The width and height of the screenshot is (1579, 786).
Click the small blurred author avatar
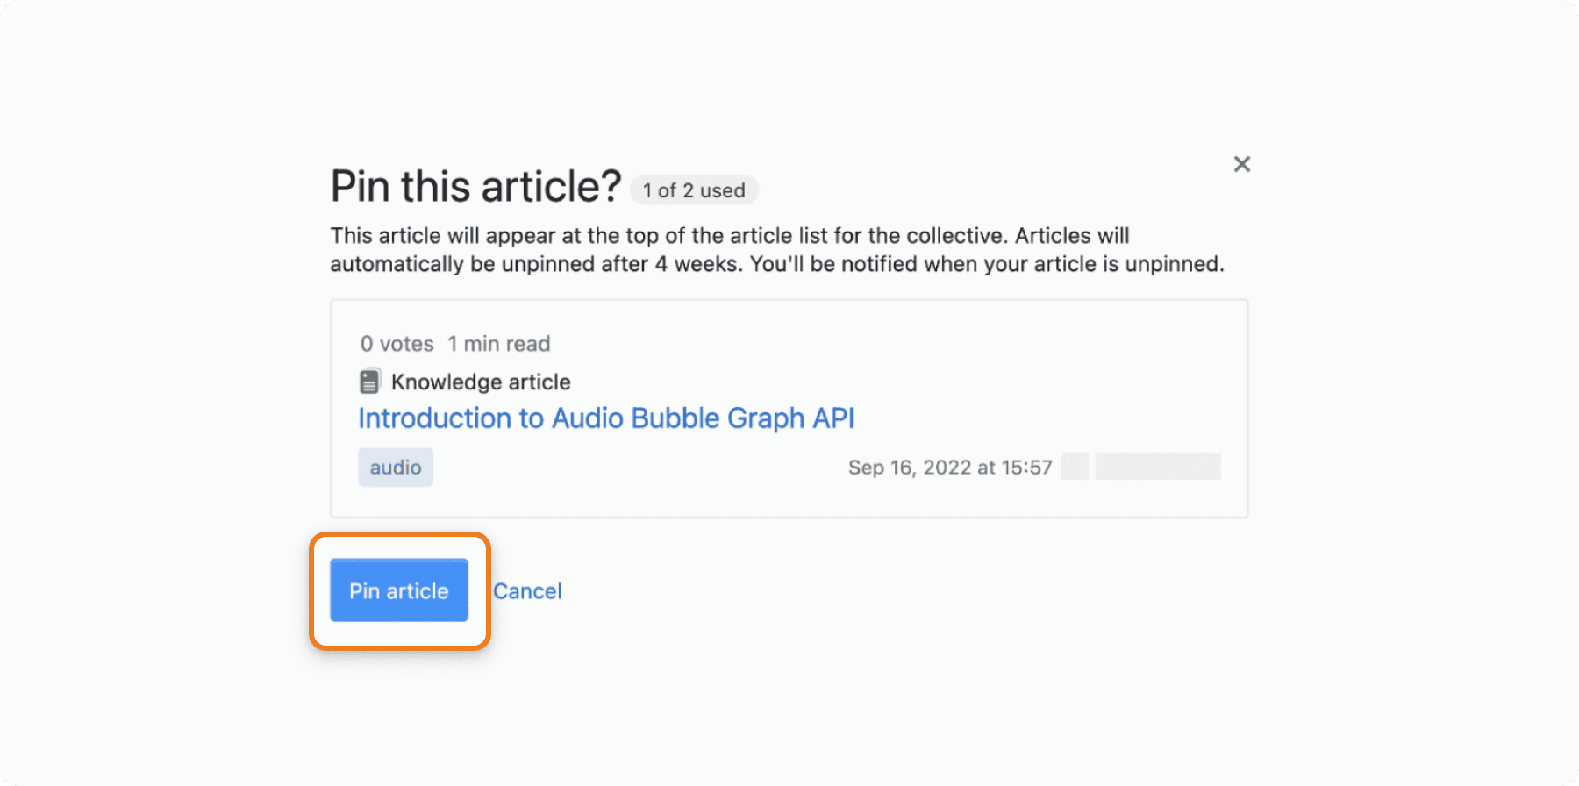click(x=1075, y=467)
